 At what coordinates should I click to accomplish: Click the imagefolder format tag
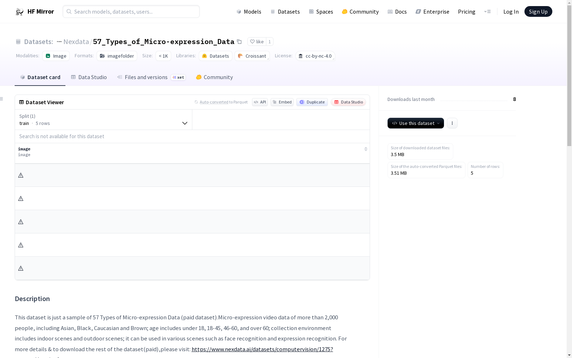[117, 56]
